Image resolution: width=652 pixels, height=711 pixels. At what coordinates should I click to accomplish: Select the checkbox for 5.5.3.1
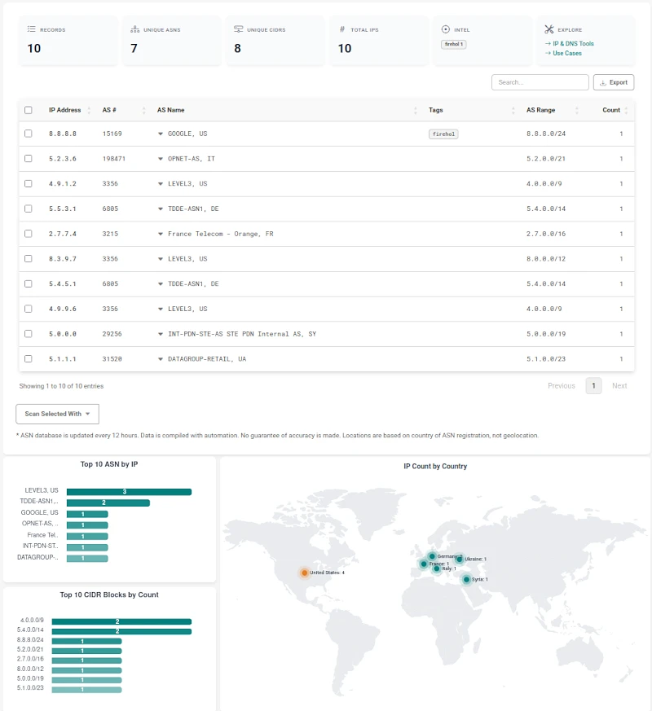(29, 208)
